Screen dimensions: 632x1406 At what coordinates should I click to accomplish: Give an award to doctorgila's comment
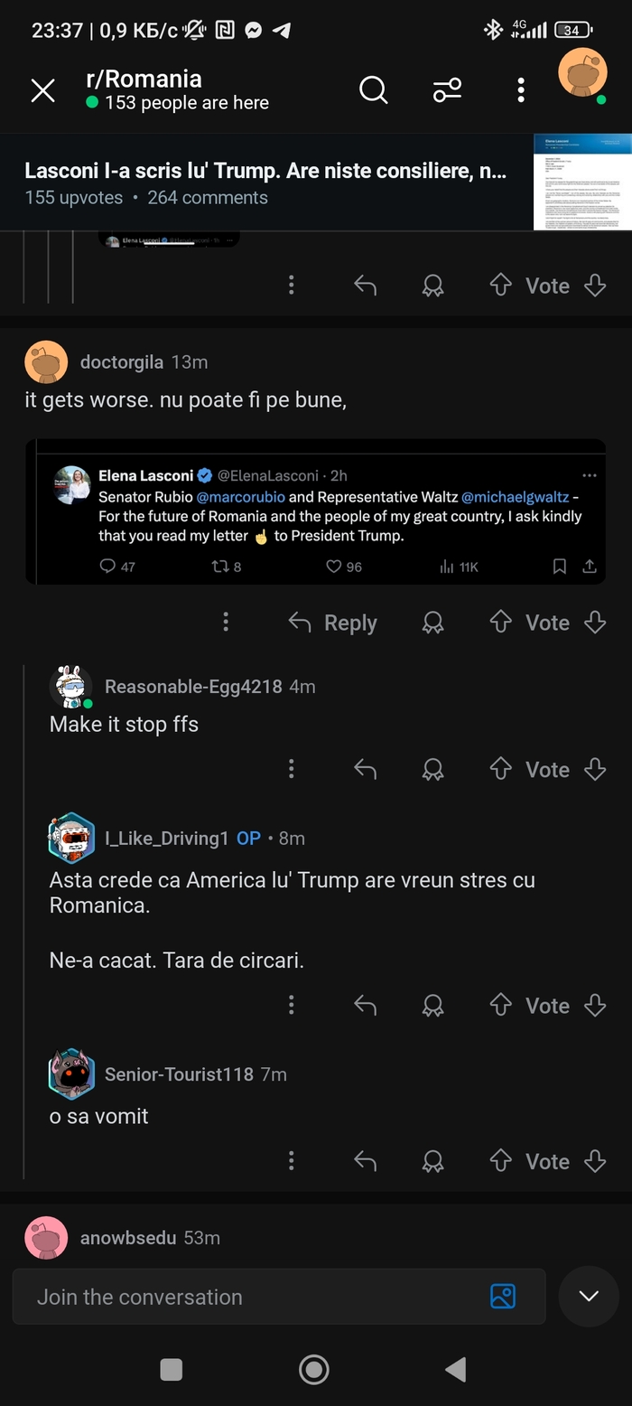[x=433, y=623]
